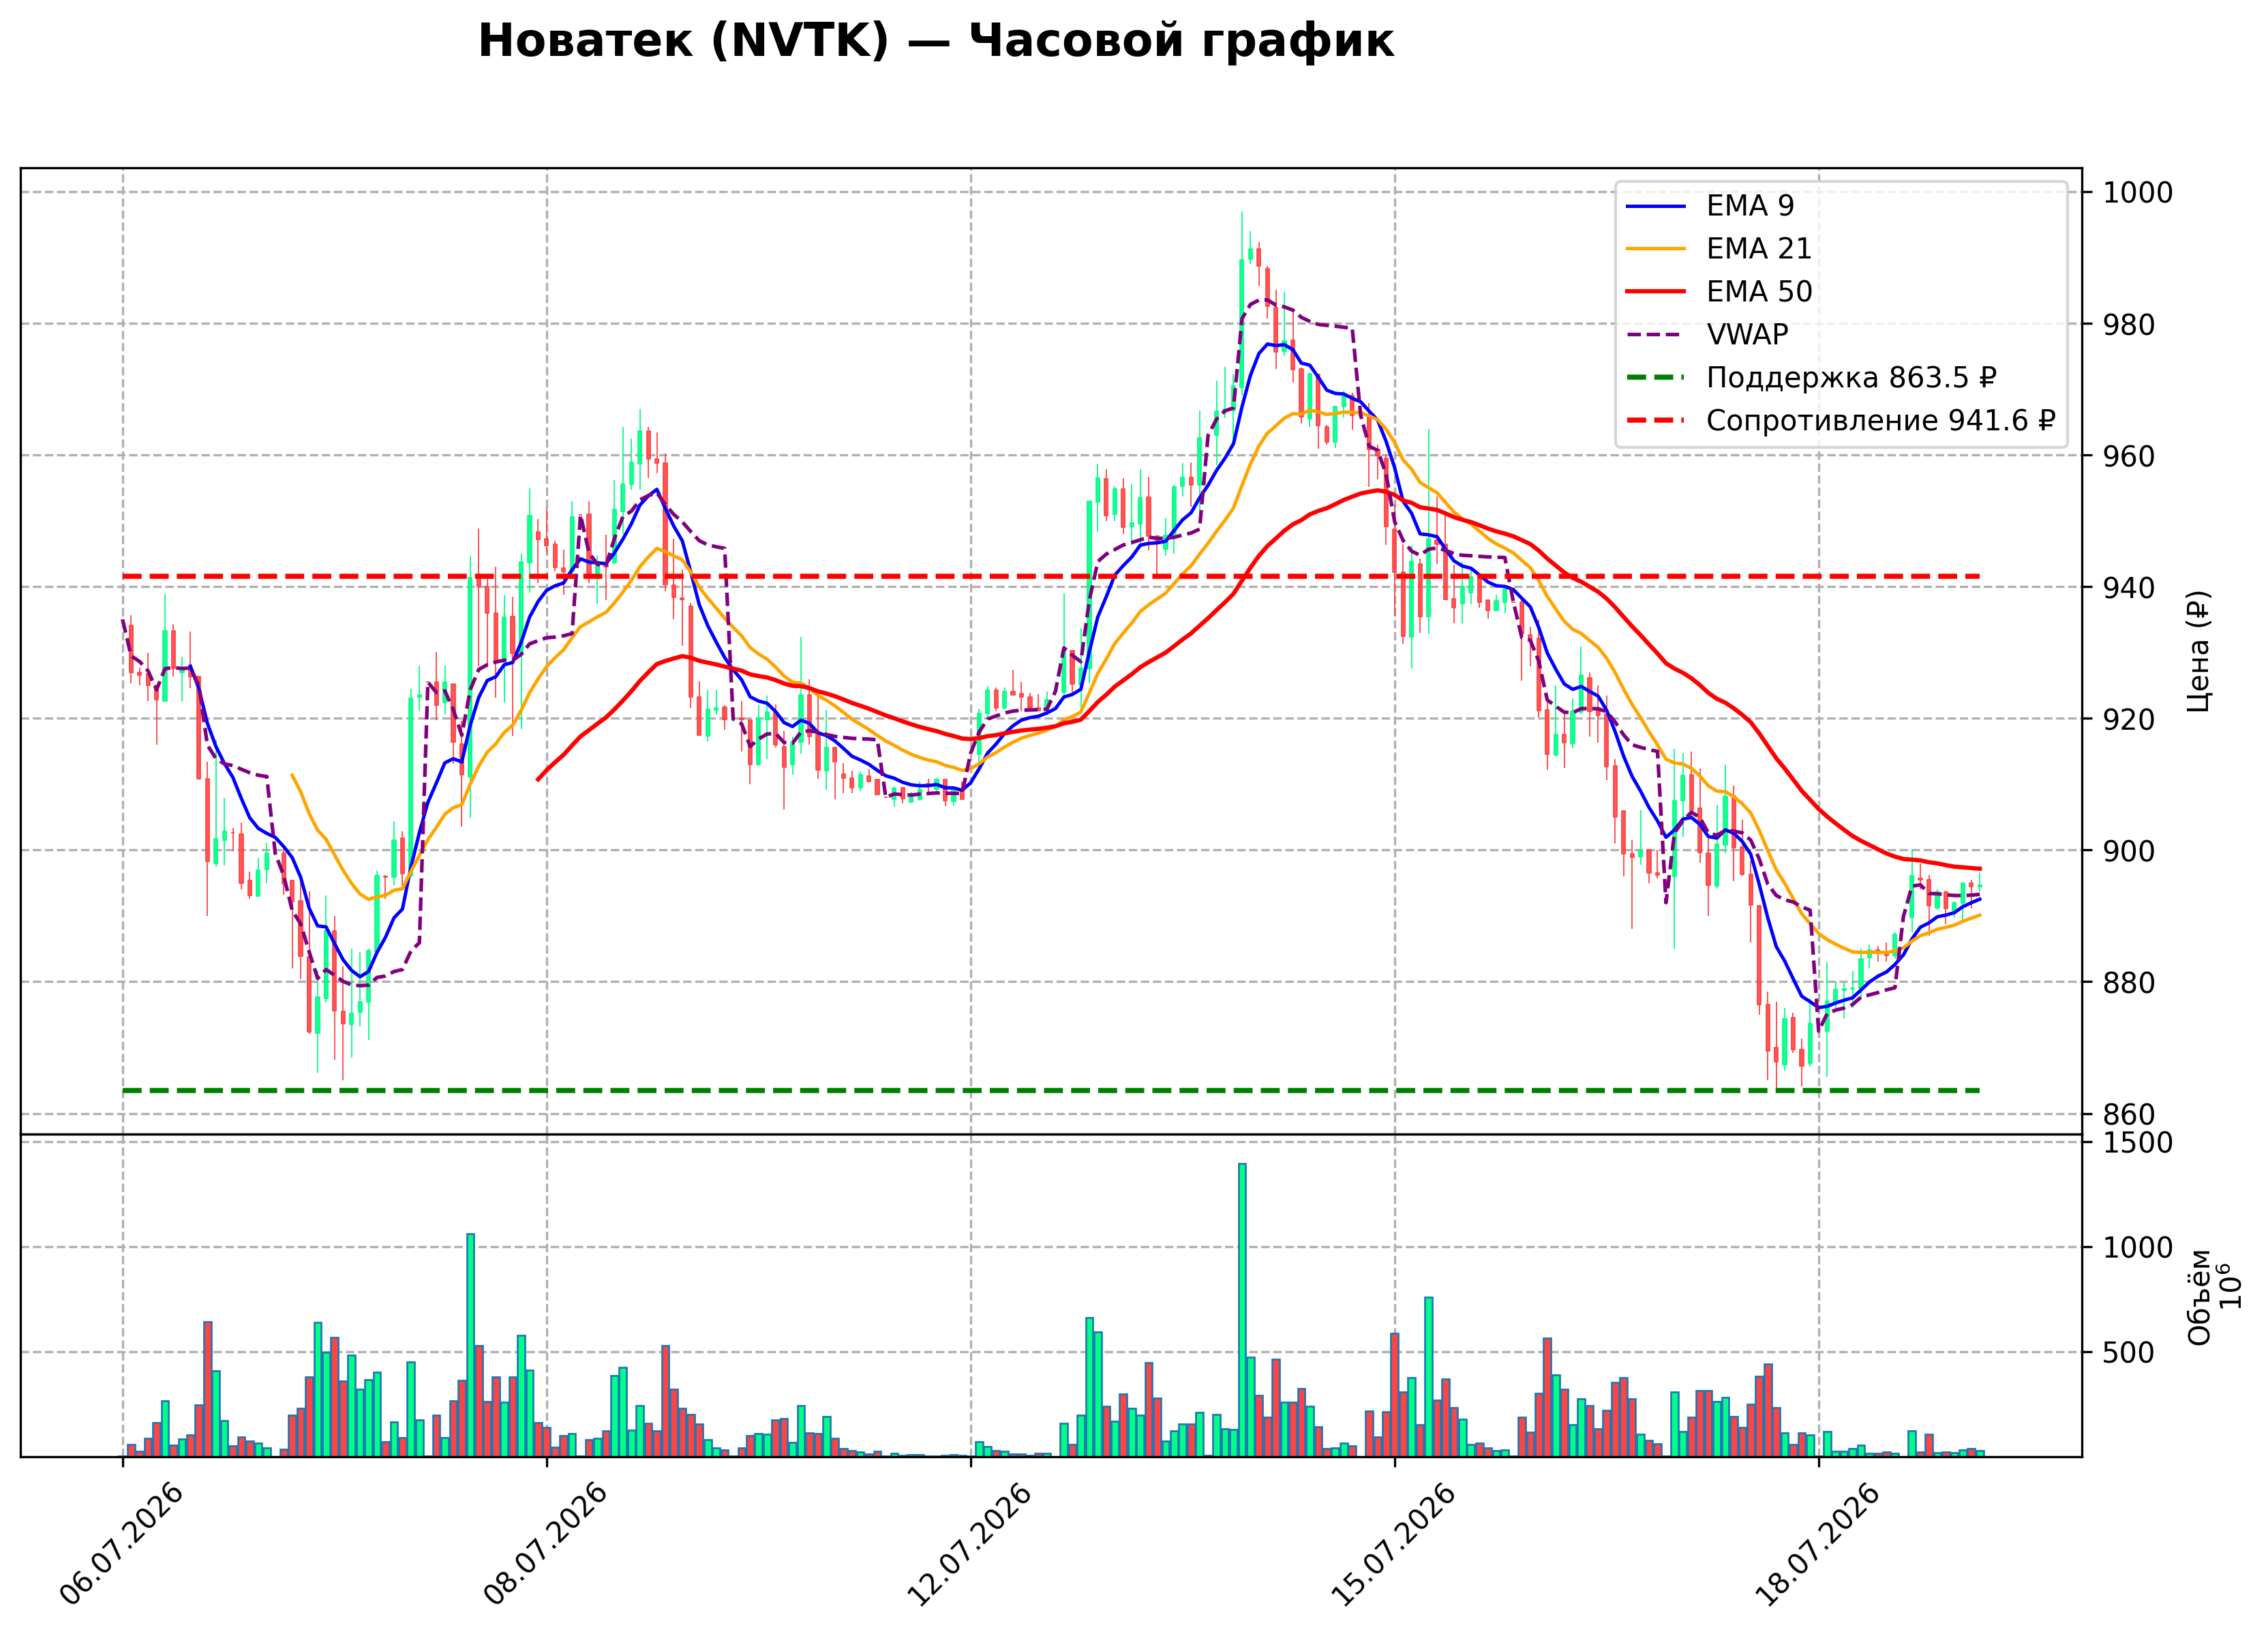Click the 1000 price axis tick label
The image size is (2268, 1632).
(x=2138, y=193)
